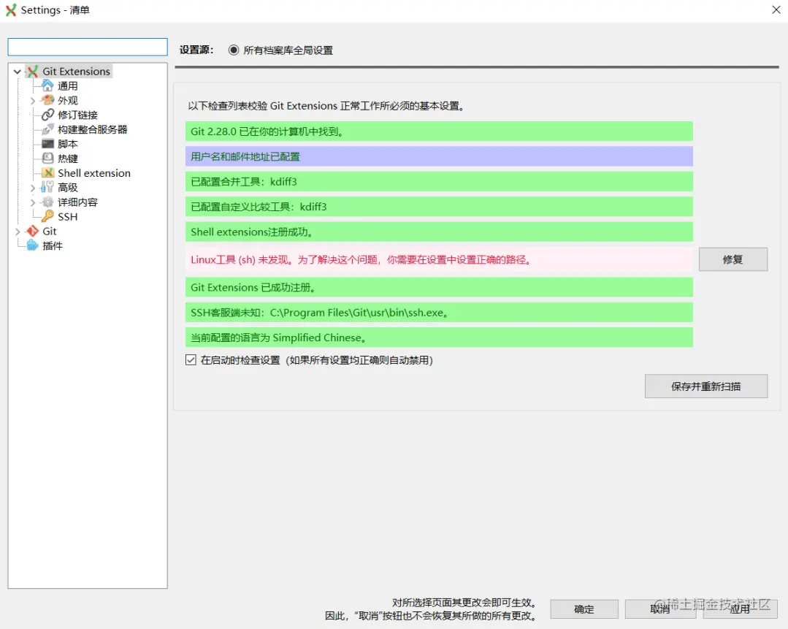This screenshot has height=629, width=788.
Task: Click the red 'Linux工具 (sh) 未发现' message
Action: [x=439, y=259]
